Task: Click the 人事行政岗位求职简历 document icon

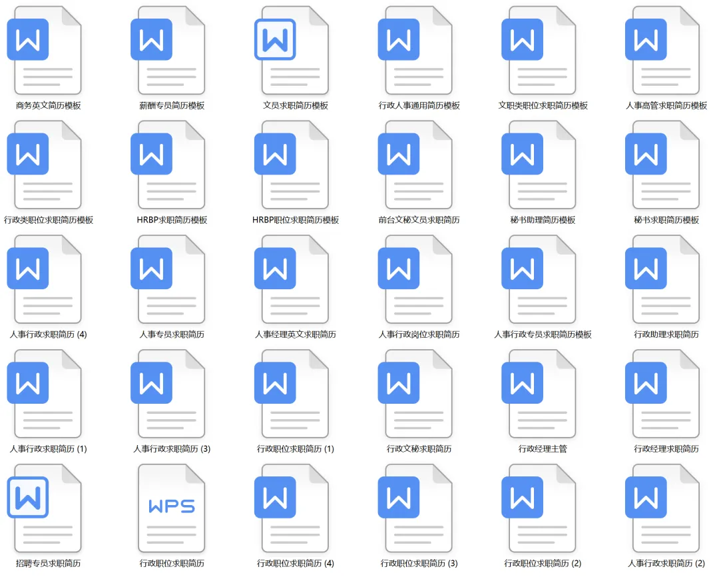Action: click(415, 279)
